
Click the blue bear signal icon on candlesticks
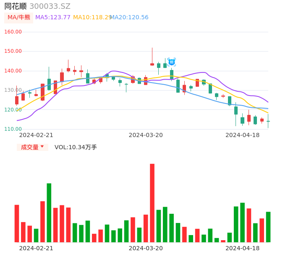[172, 62]
